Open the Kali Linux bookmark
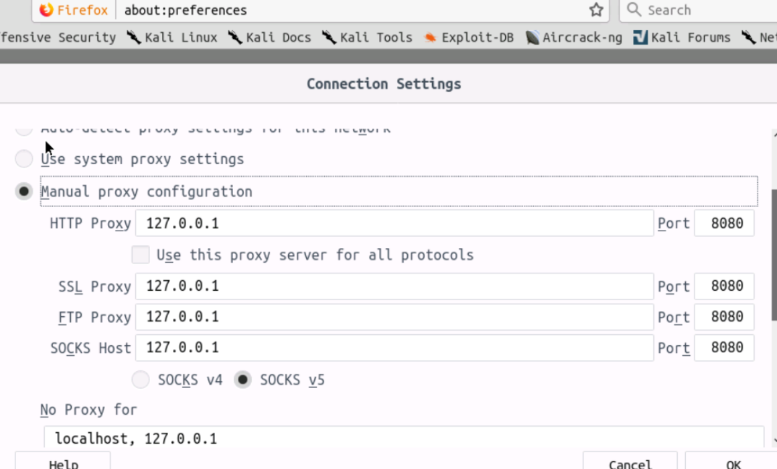 pyautogui.click(x=173, y=38)
